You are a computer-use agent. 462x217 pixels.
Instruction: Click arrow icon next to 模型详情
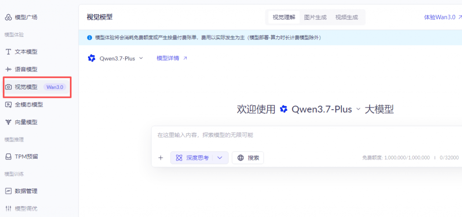185,58
